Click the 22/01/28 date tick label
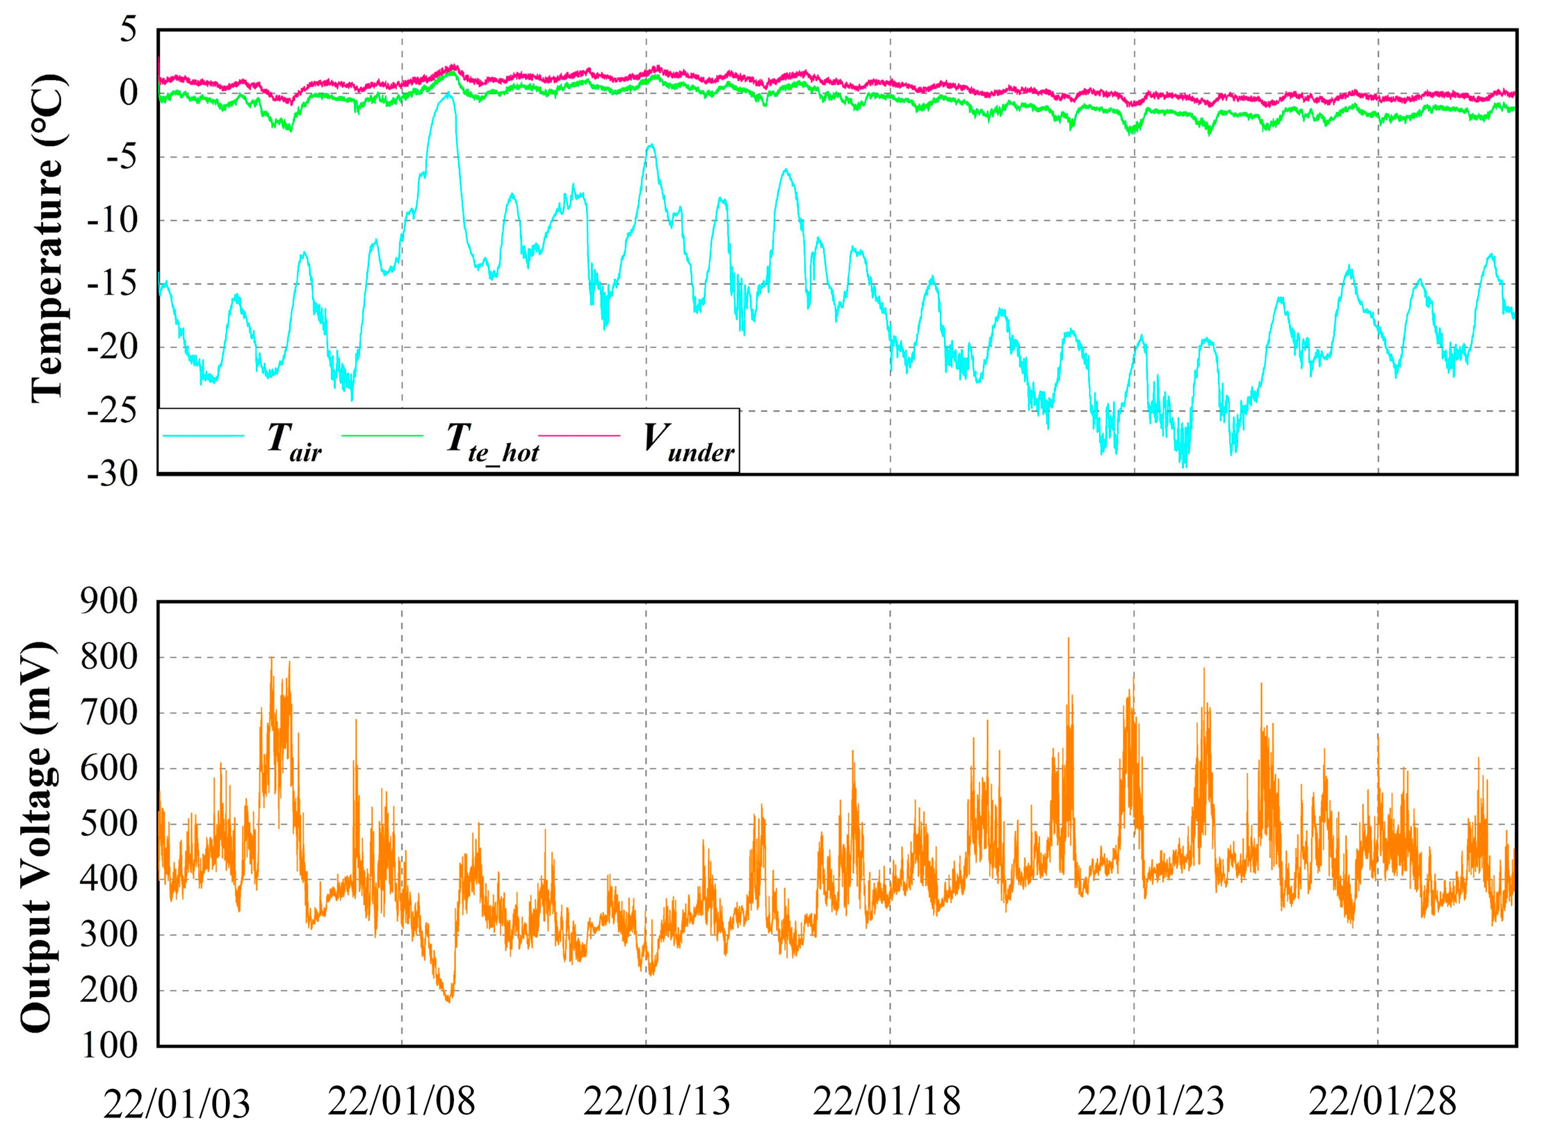The height and width of the screenshot is (1148, 1542). (1382, 1101)
